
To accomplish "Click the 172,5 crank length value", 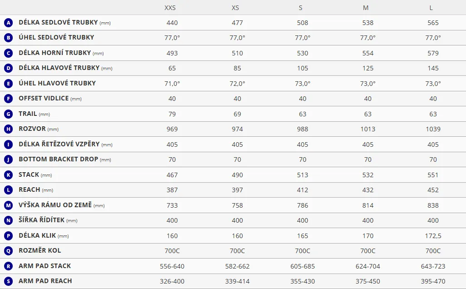I will point(433,236).
